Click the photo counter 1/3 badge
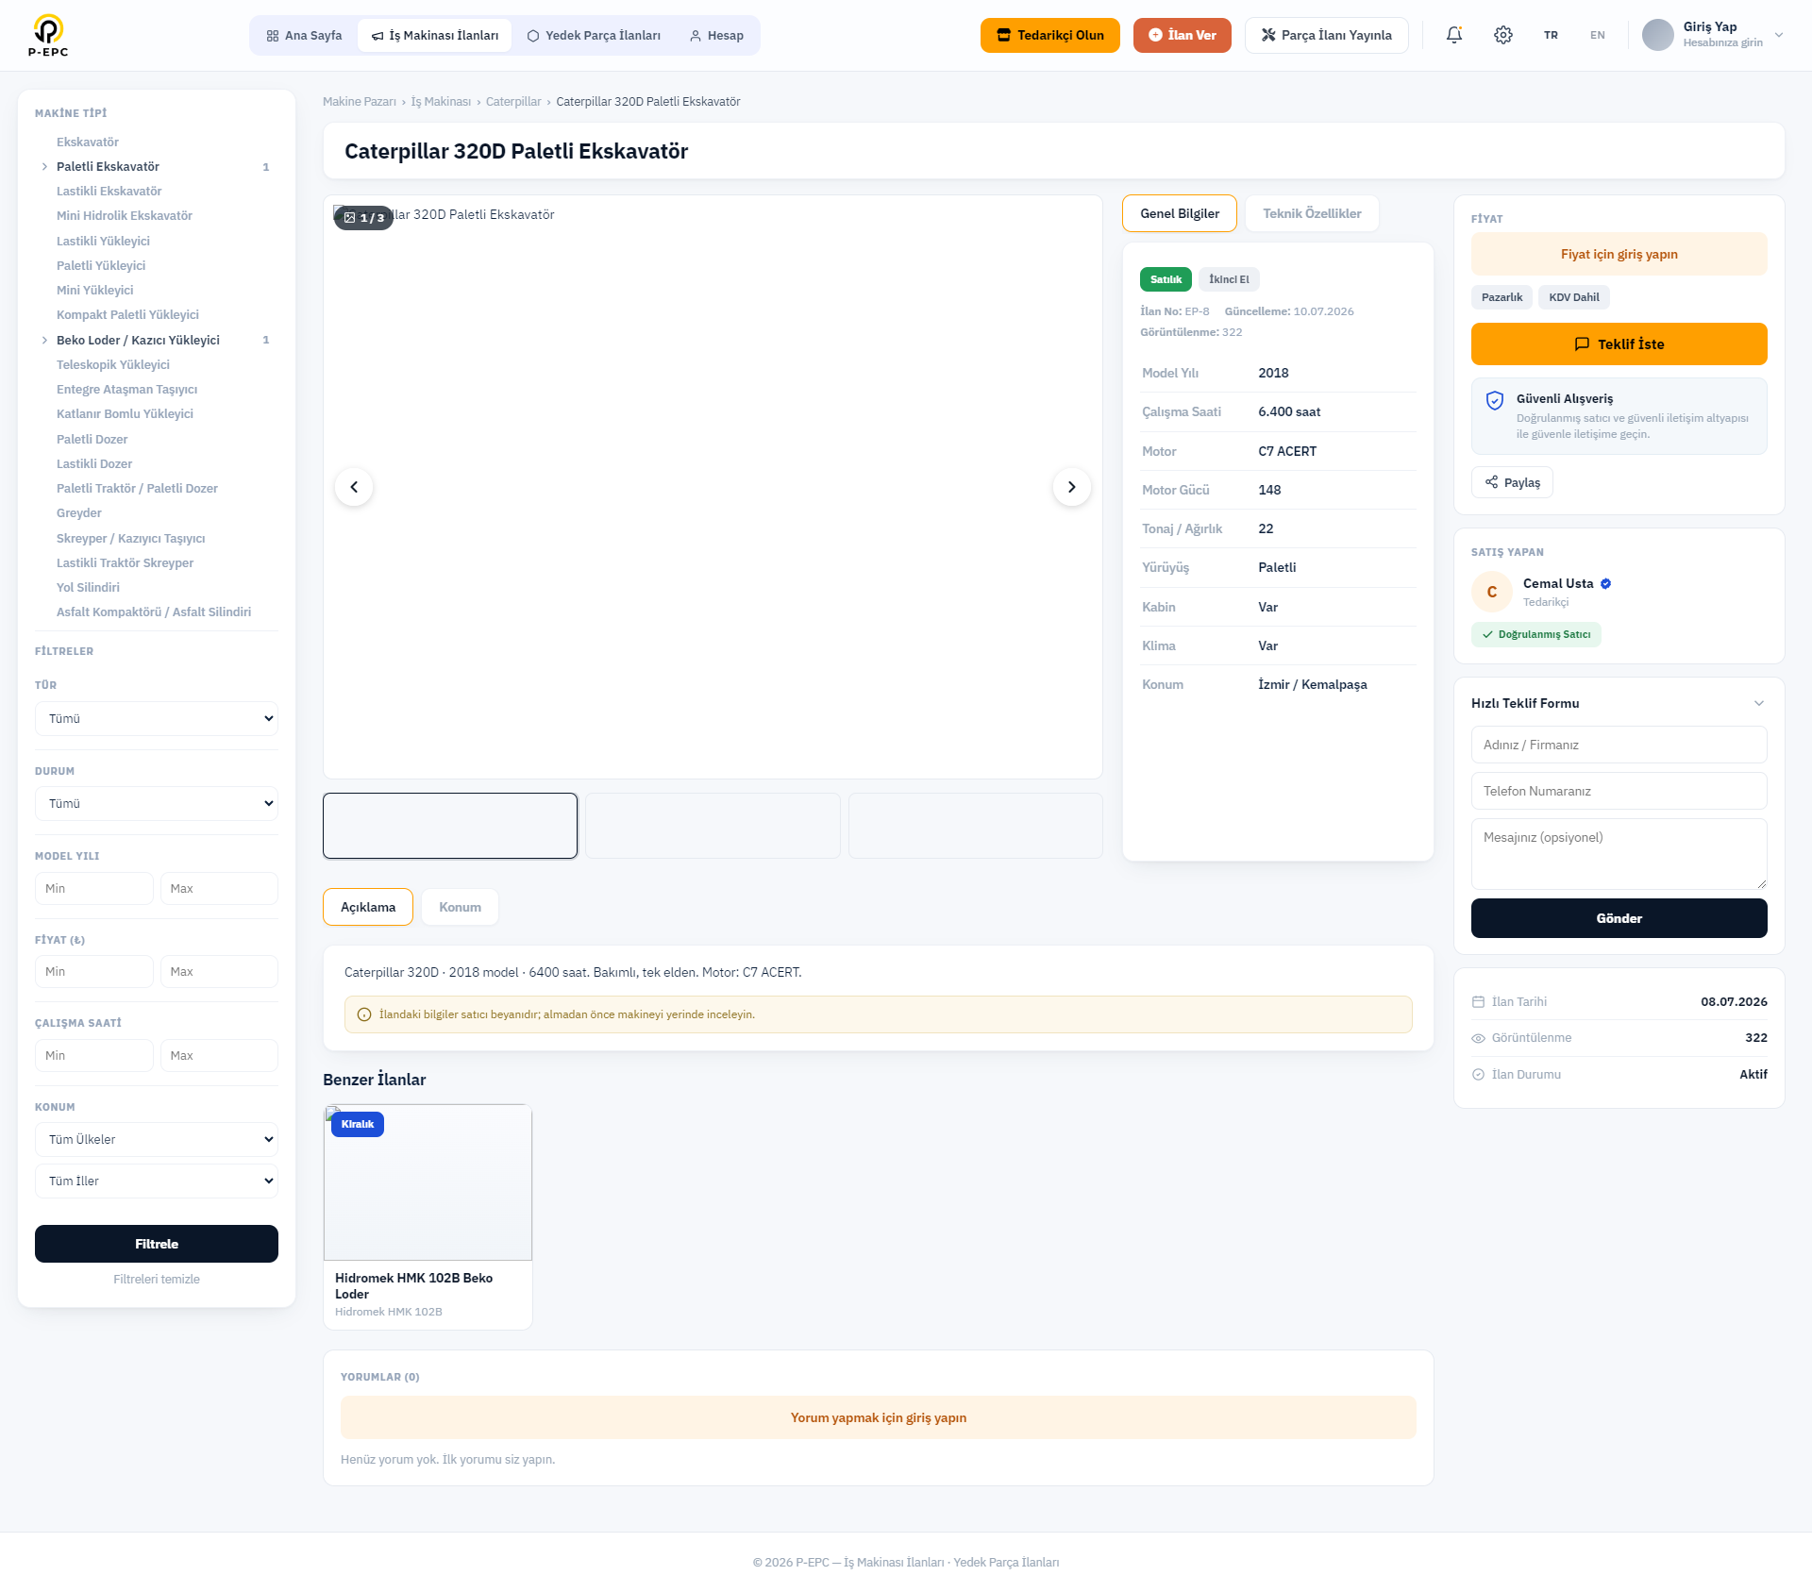 coord(363,218)
